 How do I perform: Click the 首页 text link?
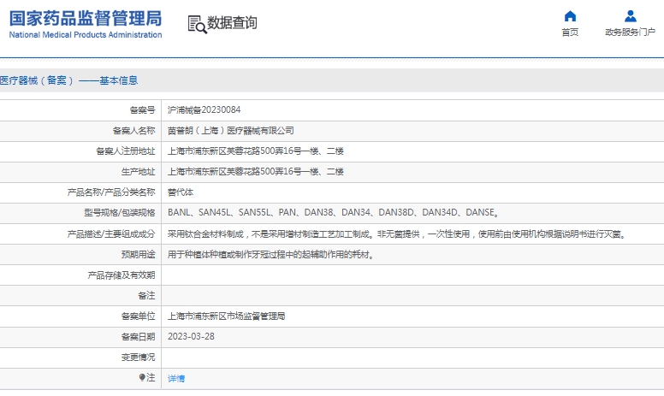click(570, 33)
